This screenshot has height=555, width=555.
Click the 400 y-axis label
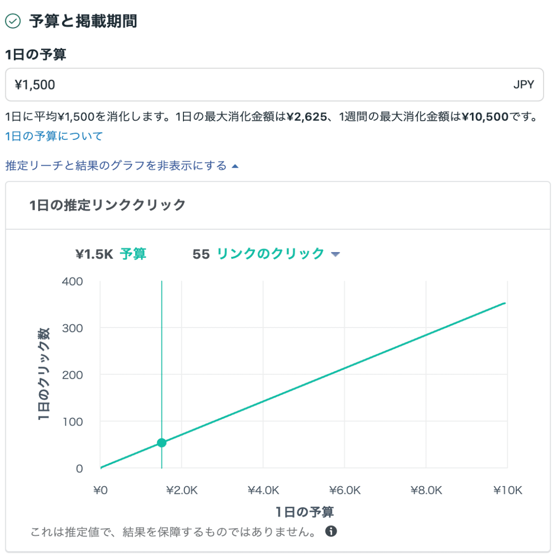(x=72, y=282)
